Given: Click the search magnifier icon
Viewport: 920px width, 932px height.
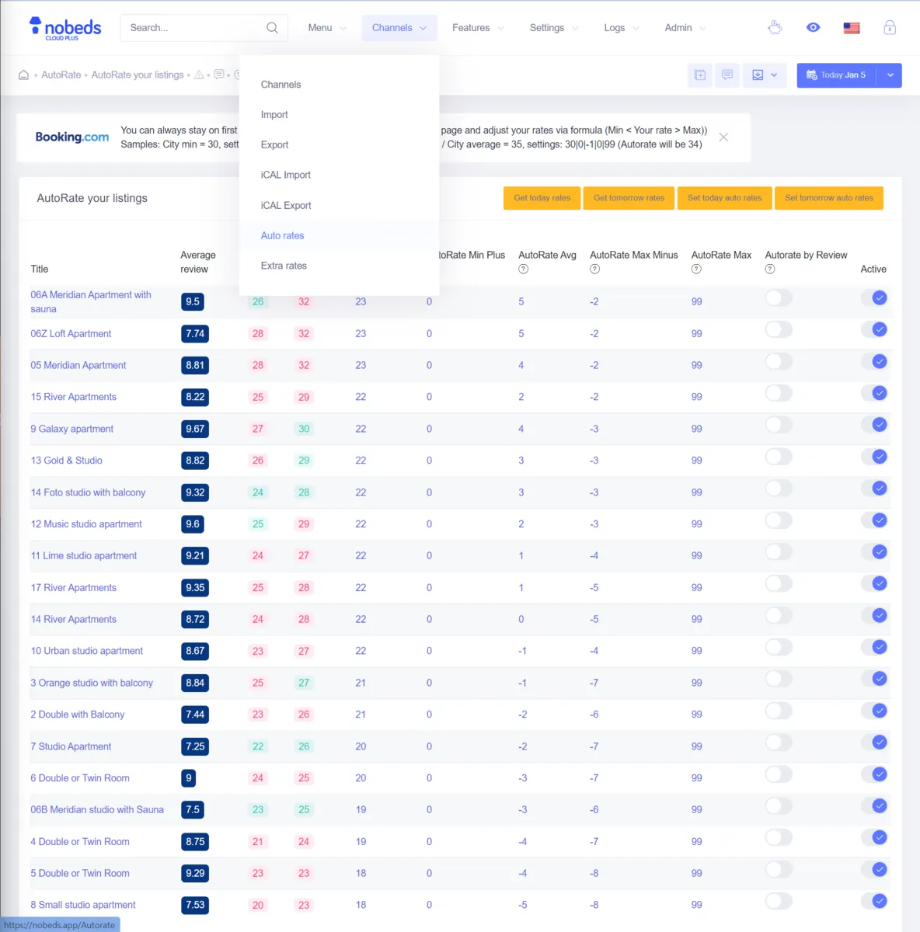Looking at the screenshot, I should (x=272, y=28).
